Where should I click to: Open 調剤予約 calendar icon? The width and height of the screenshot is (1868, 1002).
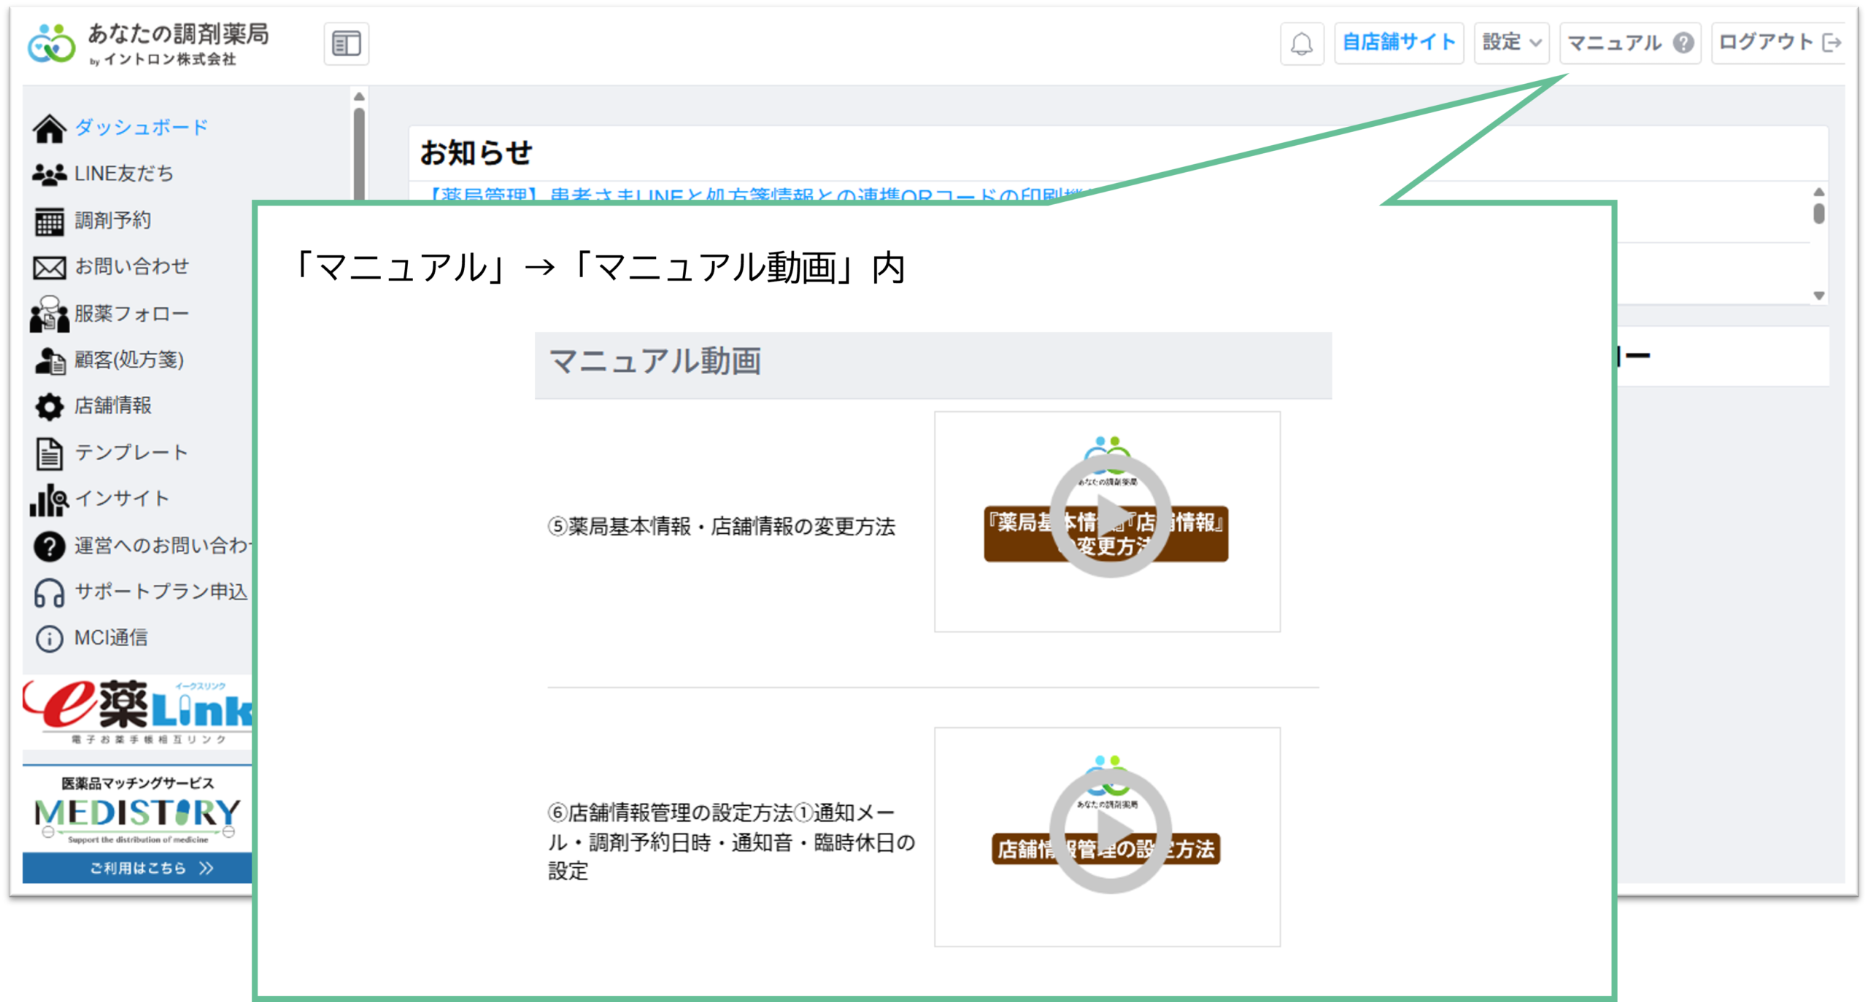[50, 222]
